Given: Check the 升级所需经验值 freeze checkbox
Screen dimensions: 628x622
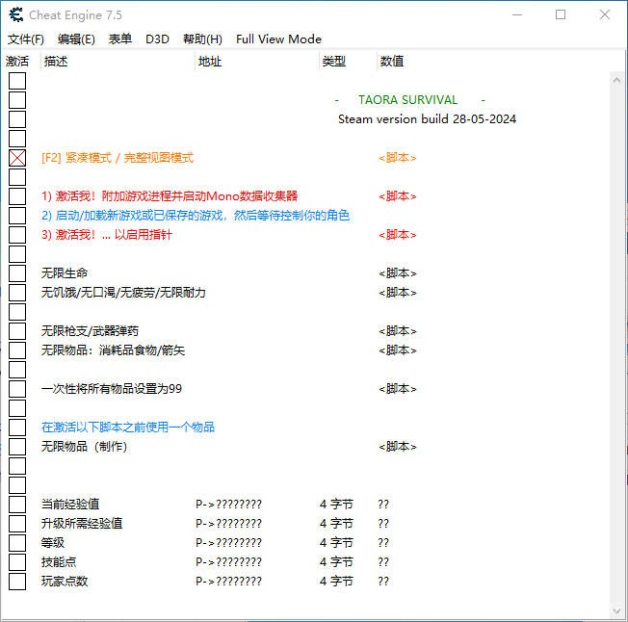Looking at the screenshot, I should pyautogui.click(x=17, y=524).
